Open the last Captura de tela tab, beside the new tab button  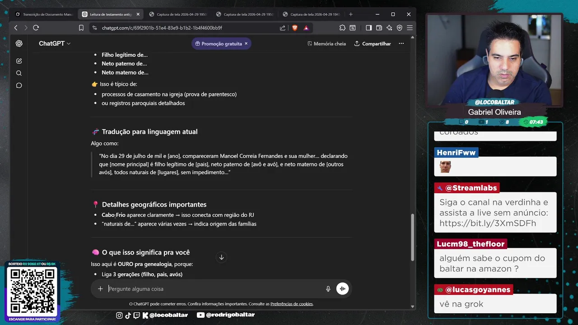(311, 14)
